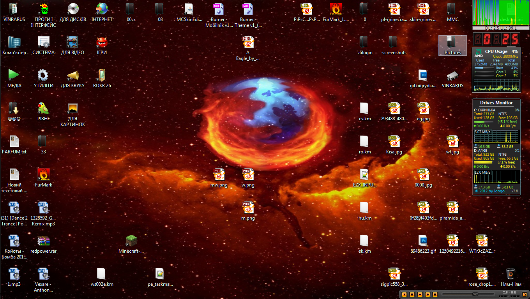Viewport: 530px width, 299px height.
Task: Skip to previous track in player gadget
Action: (x=420, y=294)
